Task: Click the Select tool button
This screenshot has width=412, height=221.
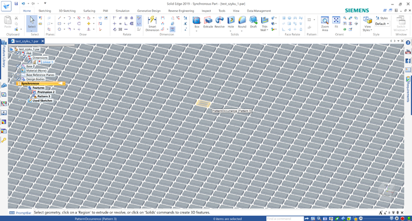Action: [x=31, y=23]
